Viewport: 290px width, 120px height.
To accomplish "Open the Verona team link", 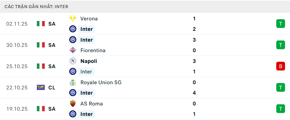I will point(89,19).
